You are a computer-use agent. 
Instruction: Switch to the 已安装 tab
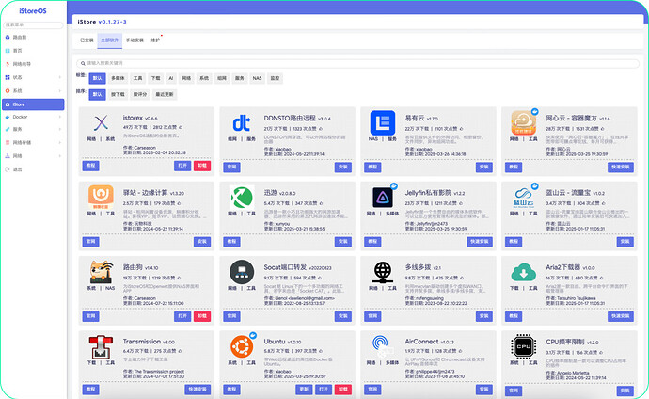[x=87, y=40]
